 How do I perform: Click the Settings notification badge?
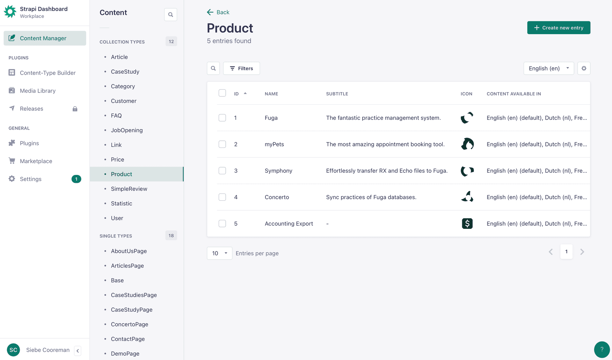click(76, 179)
